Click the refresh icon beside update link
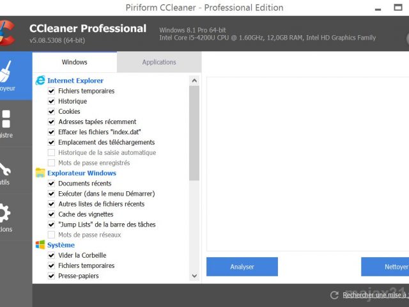This screenshot has height=307, width=409. pyautogui.click(x=334, y=295)
